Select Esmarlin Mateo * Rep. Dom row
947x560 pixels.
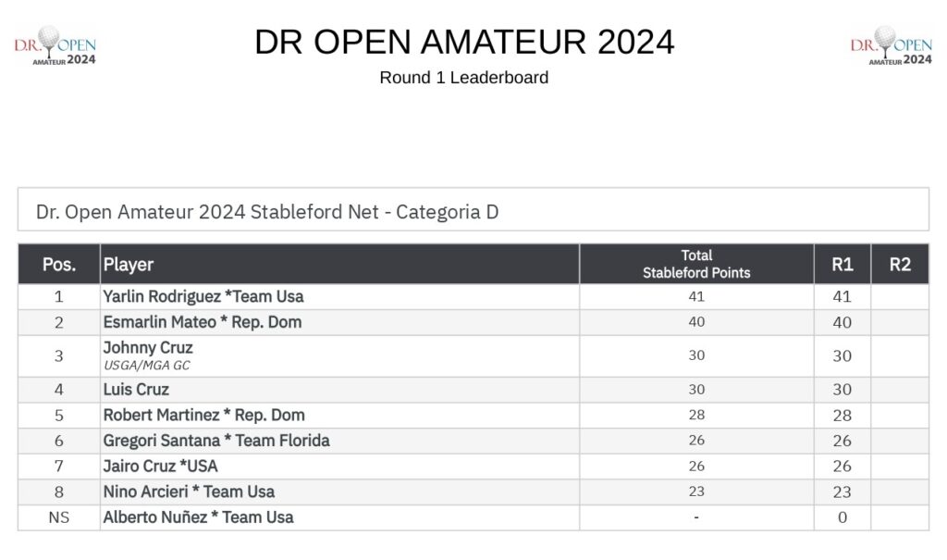pyautogui.click(x=473, y=322)
